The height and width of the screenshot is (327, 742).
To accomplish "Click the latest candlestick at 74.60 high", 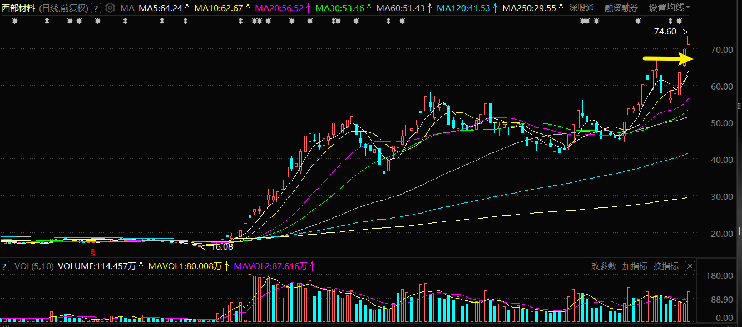I will [689, 40].
